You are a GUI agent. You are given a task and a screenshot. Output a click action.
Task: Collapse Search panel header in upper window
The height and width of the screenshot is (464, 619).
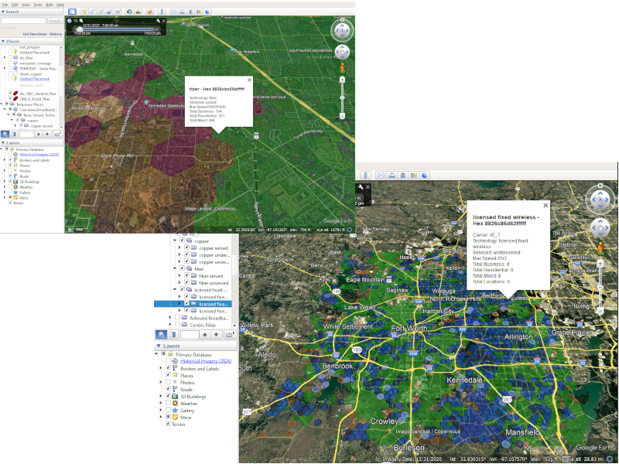32,12
